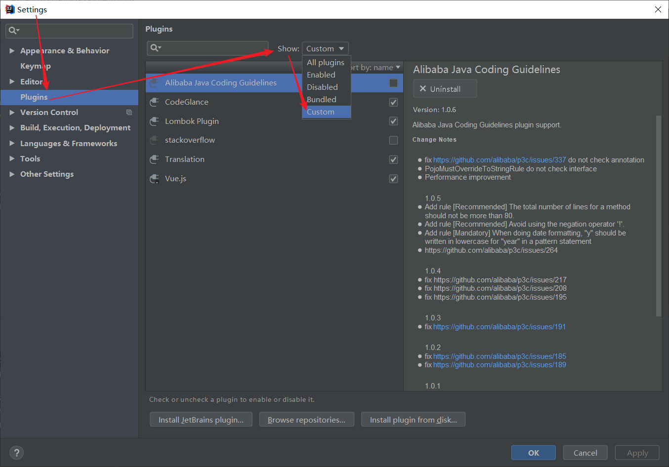
Task: Choose Bundled in Show list
Action: [x=326, y=100]
